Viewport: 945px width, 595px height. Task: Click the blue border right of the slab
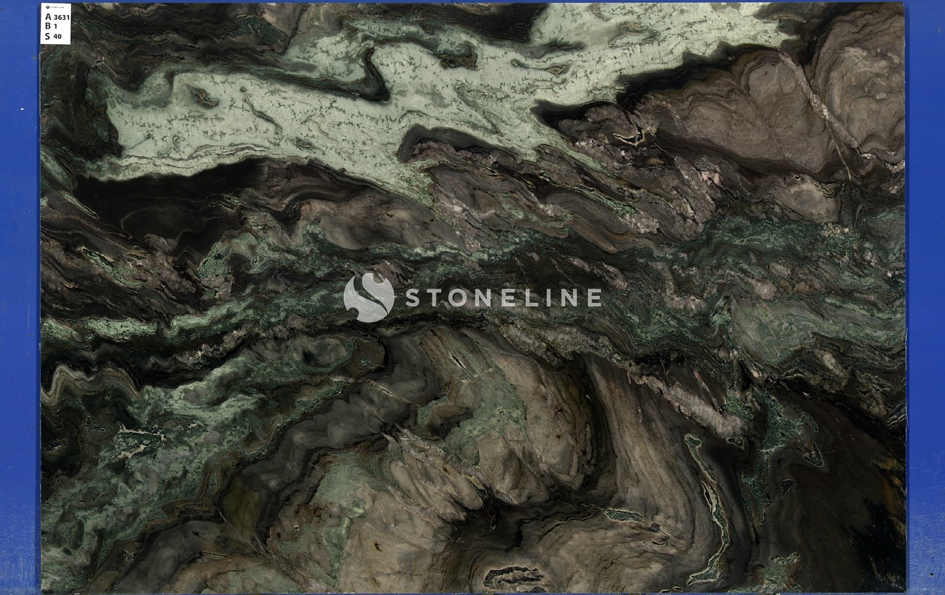925,295
